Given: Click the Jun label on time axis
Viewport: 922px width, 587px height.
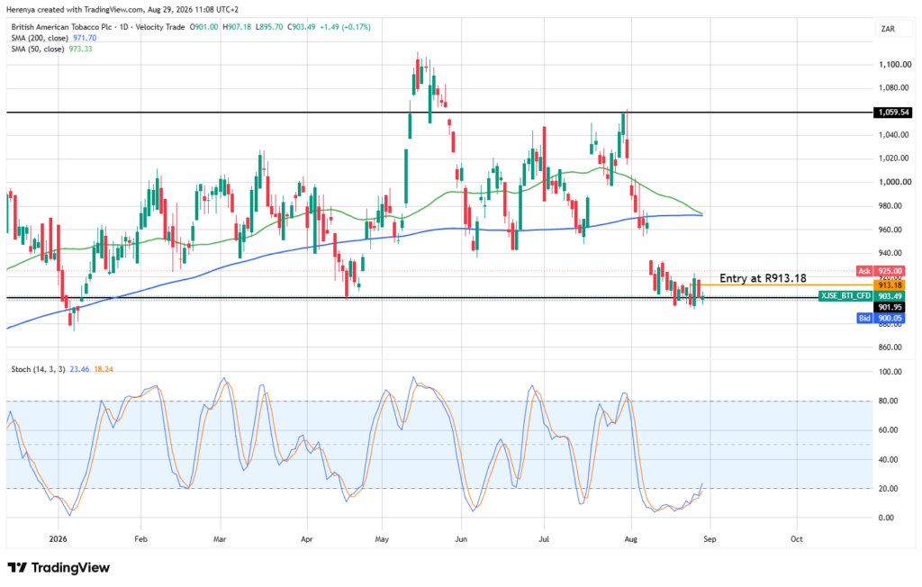Looking at the screenshot, I should pyautogui.click(x=461, y=538).
